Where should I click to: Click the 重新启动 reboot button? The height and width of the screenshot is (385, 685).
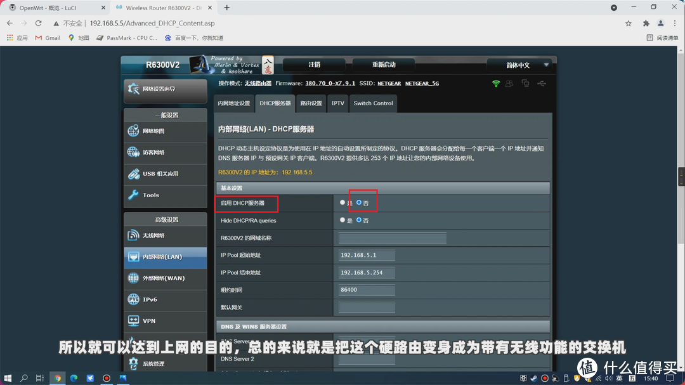point(384,65)
